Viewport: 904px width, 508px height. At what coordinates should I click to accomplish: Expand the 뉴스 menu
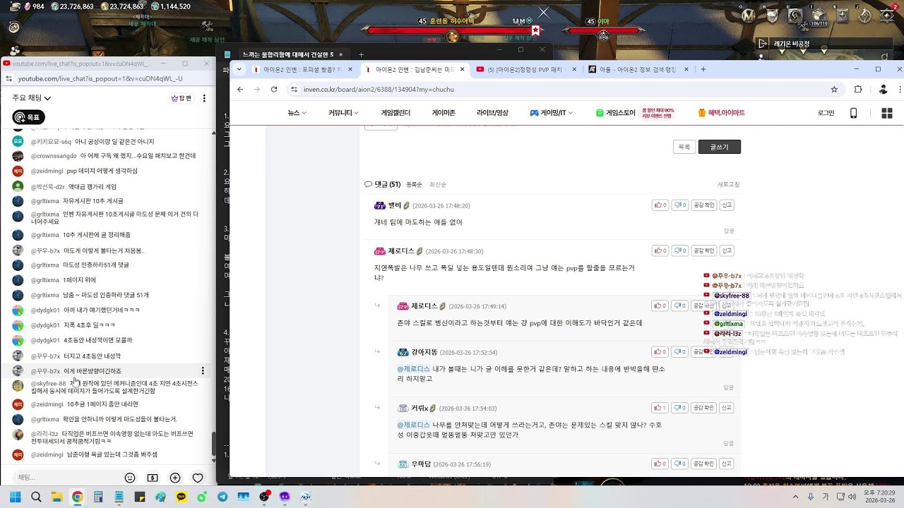pyautogui.click(x=297, y=113)
